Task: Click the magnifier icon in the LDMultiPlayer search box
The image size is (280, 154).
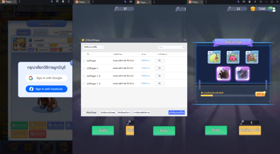Action: tap(183, 47)
